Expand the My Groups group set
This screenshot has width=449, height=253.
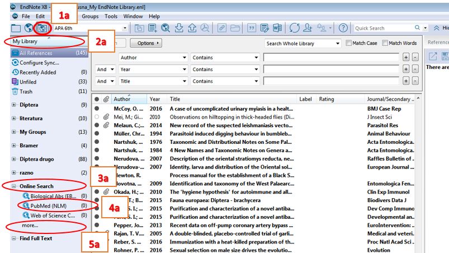tap(14, 132)
